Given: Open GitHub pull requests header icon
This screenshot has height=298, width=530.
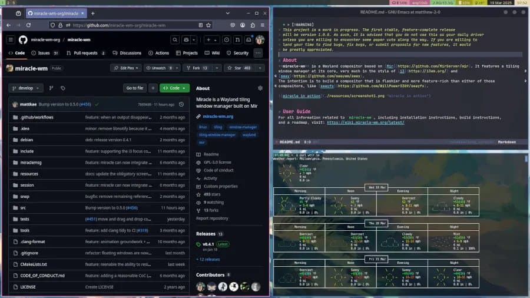Looking at the screenshot, I should pos(237,40).
